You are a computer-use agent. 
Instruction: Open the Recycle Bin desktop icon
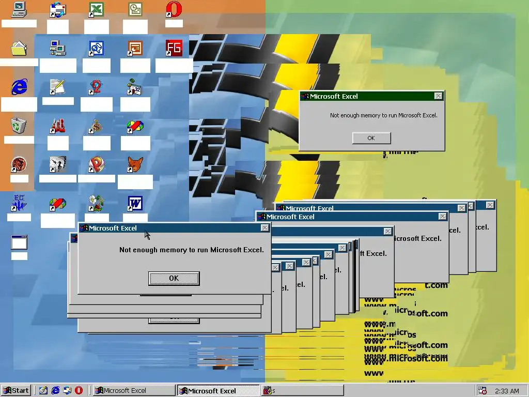[19, 126]
